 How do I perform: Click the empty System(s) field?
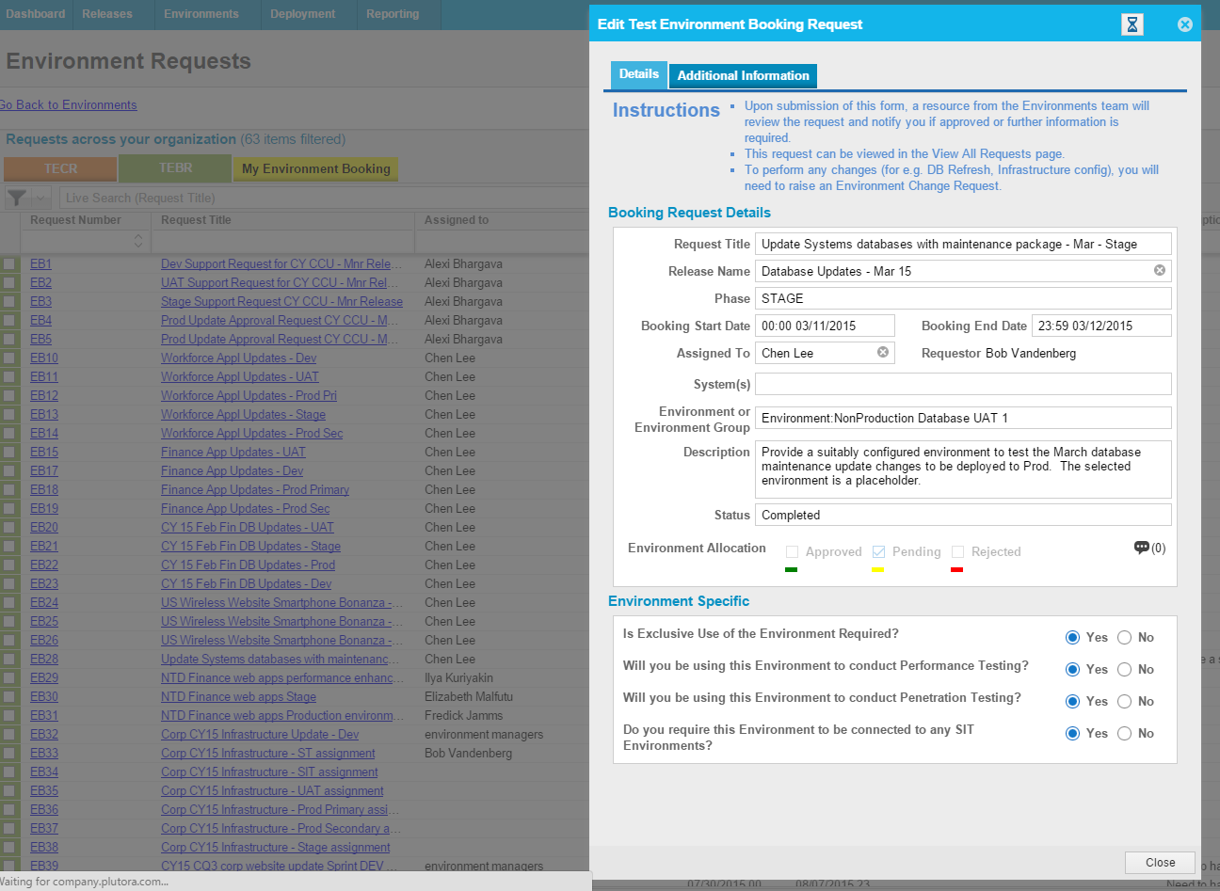click(963, 384)
